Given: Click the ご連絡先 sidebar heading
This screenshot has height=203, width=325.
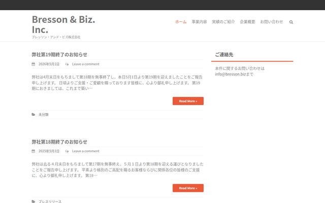Looking at the screenshot, I should tap(224, 55).
